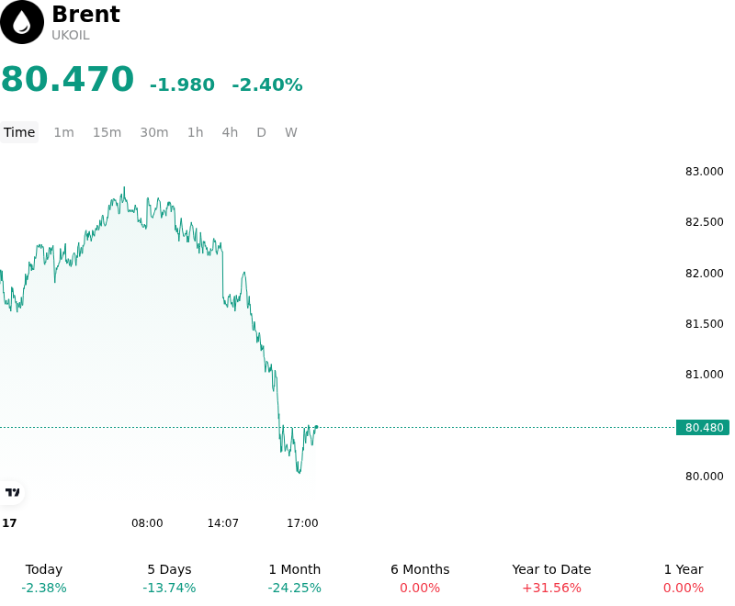Image resolution: width=735 pixels, height=606 pixels.
Task: Click the Brent oil drop logo icon
Action: coord(21,22)
